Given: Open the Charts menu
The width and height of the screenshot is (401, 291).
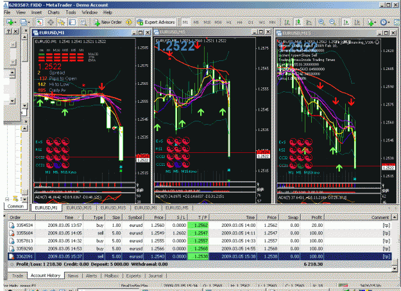Looking at the screenshot, I should click(54, 12).
